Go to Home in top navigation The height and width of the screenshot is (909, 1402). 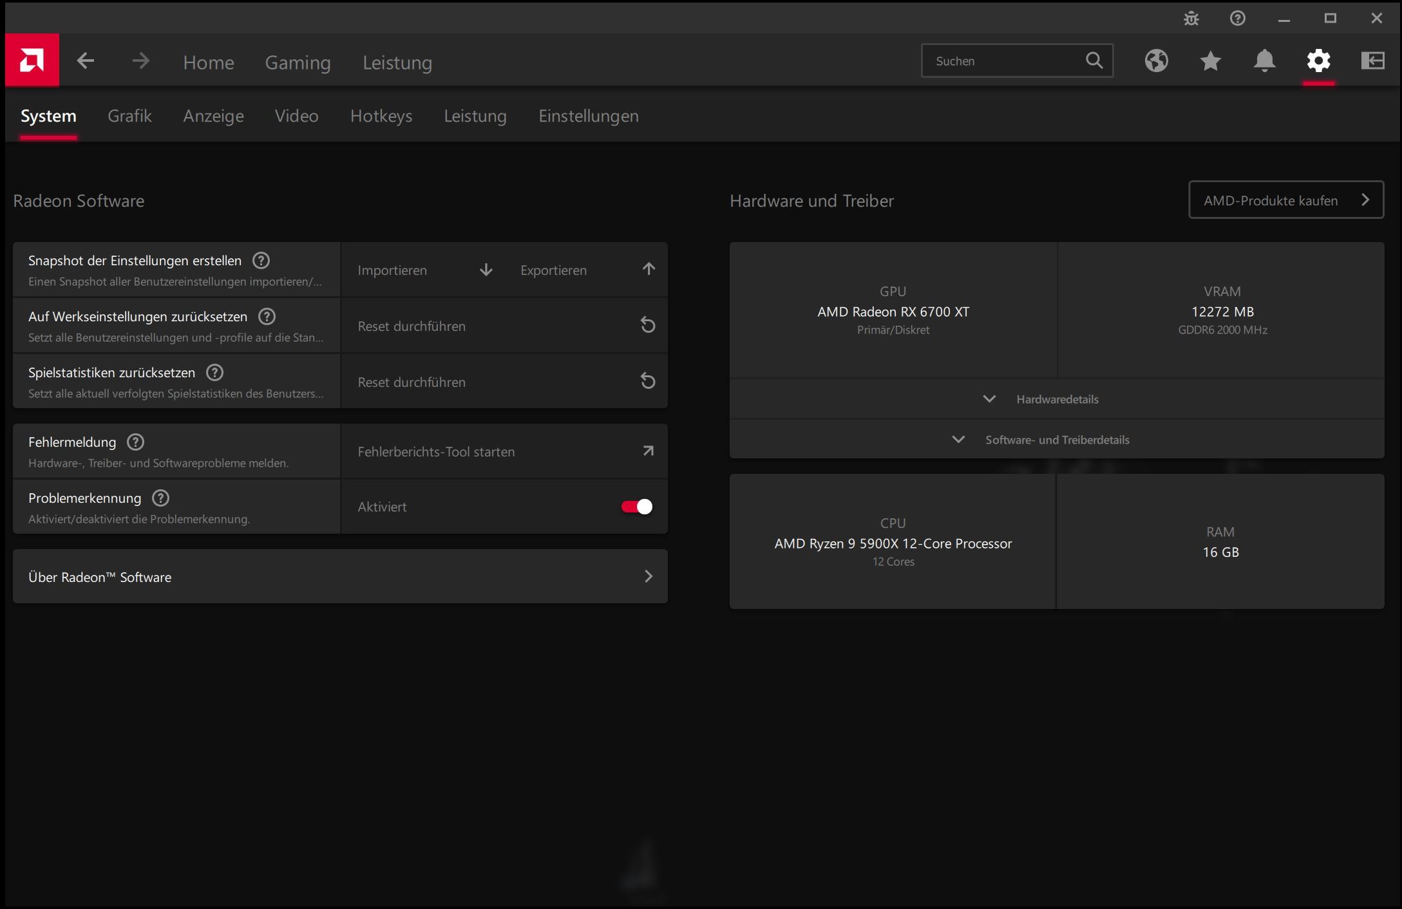coord(209,62)
